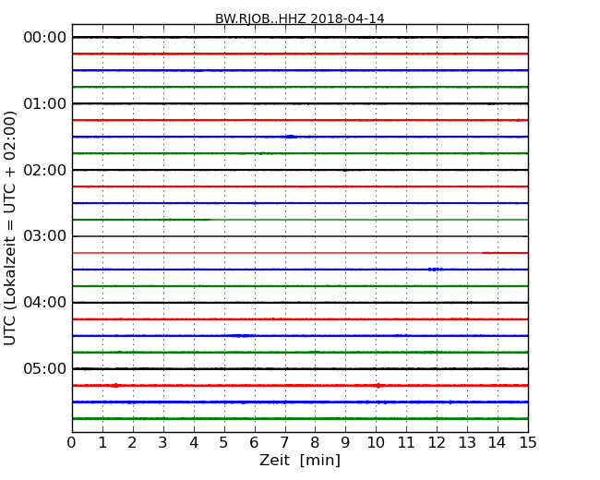600x480 pixels.
Task: Click the x-axis tick label 5
Action: [x=224, y=443]
